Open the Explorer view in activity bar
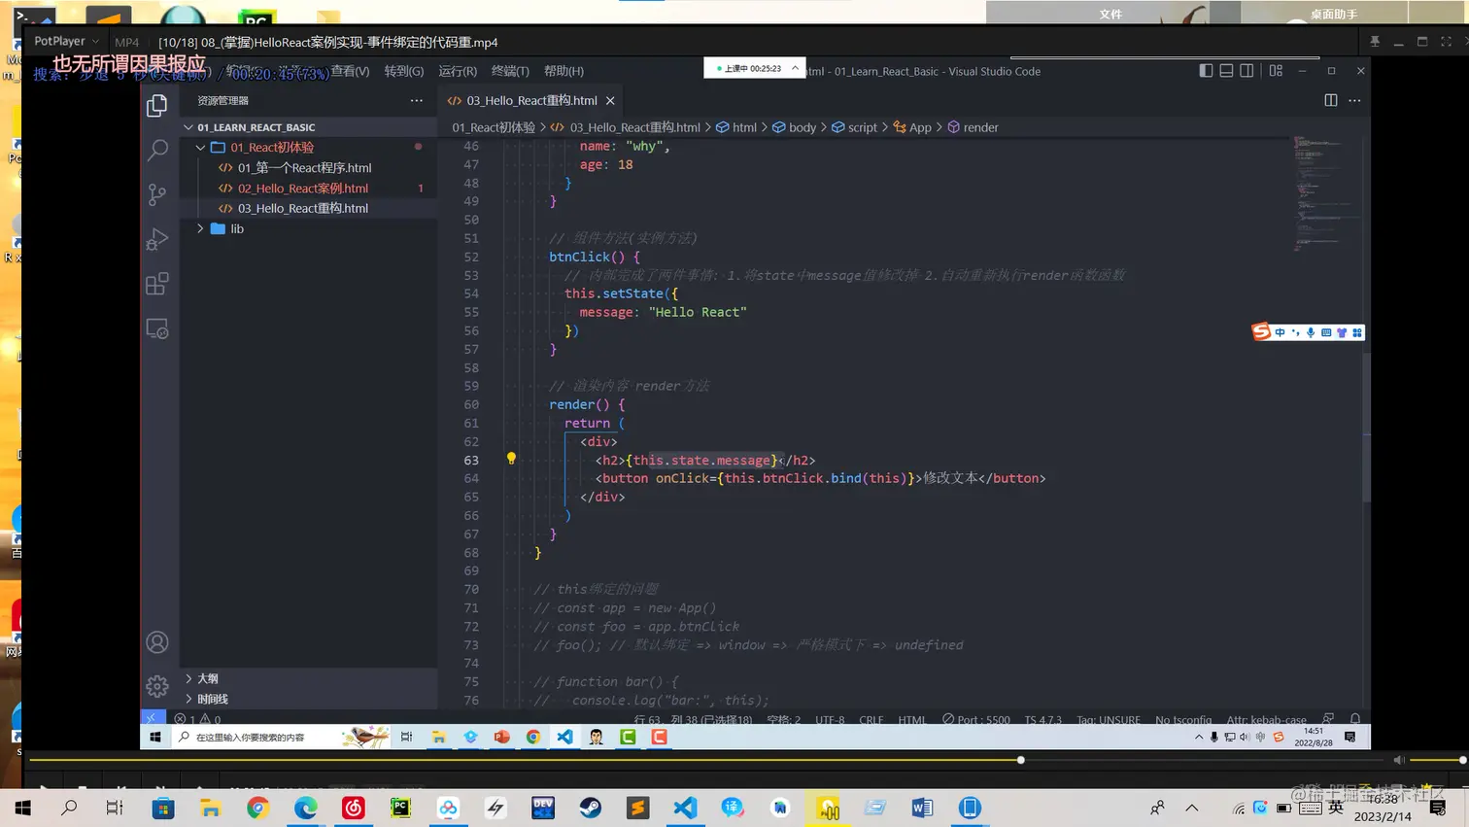This screenshot has width=1469, height=827. click(156, 105)
